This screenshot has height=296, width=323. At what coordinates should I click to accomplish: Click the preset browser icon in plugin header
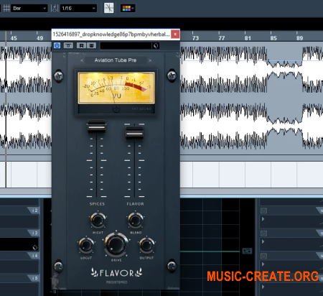156,46
